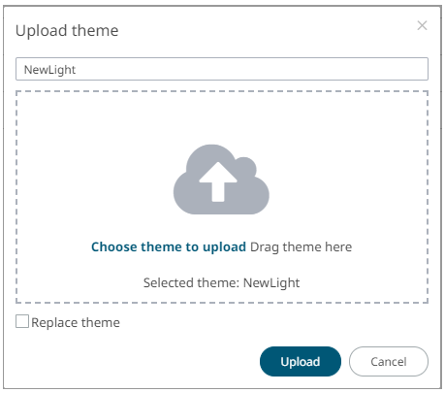445x393 pixels.
Task: Focus the NewLight theme name field
Action: tap(222, 69)
